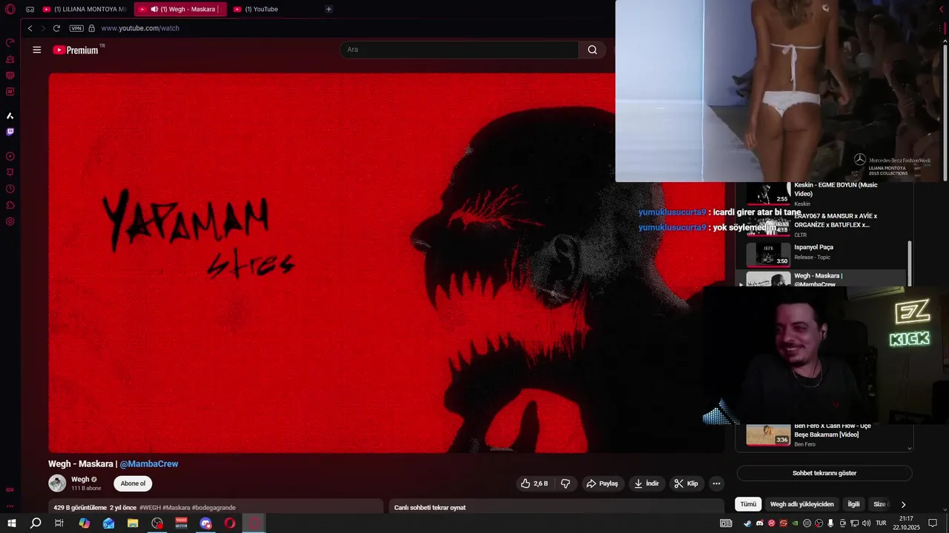Switch the TUR keyboard language indicator
The image size is (949, 533).
coord(881,523)
